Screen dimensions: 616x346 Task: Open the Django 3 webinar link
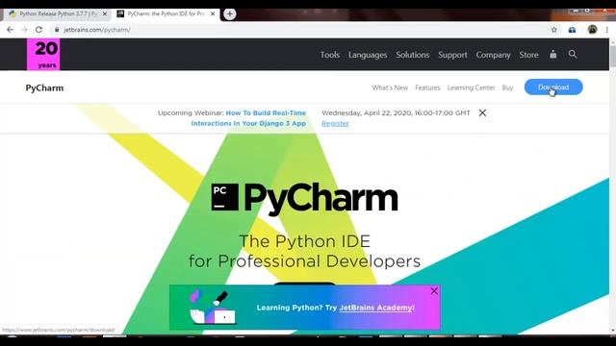[248, 118]
